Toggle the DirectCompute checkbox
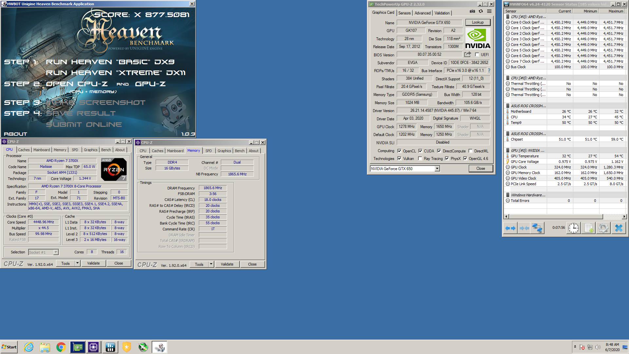 pos(439,151)
